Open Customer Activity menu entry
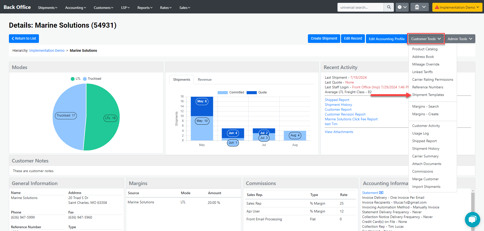The width and height of the screenshot is (484, 231). coord(426,126)
